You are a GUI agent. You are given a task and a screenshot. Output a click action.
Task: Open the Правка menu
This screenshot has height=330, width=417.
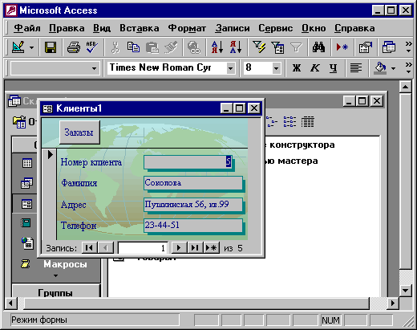pyautogui.click(x=67, y=28)
